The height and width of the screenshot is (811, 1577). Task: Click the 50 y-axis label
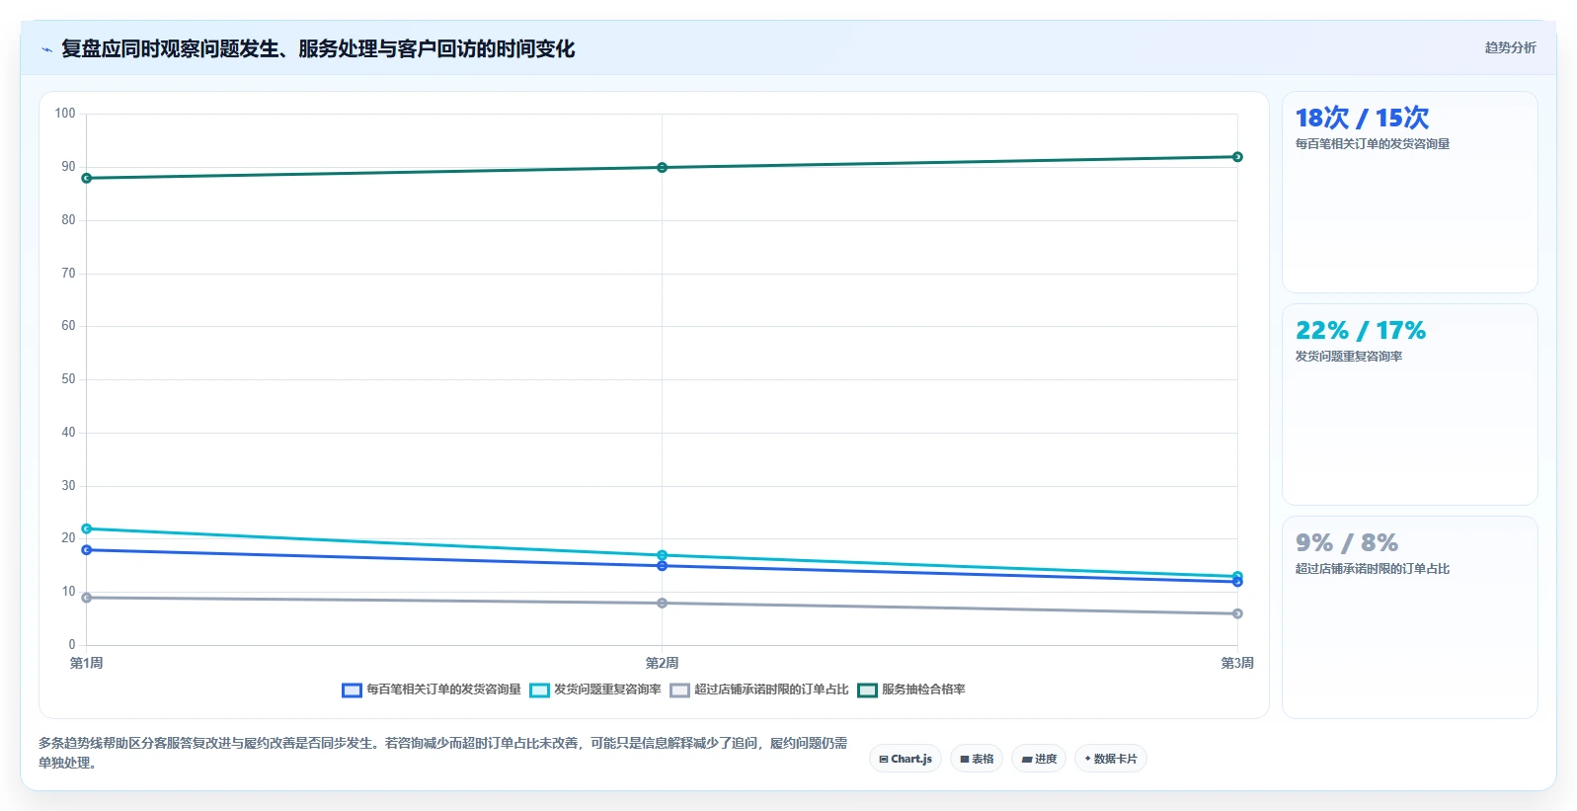[x=68, y=379]
